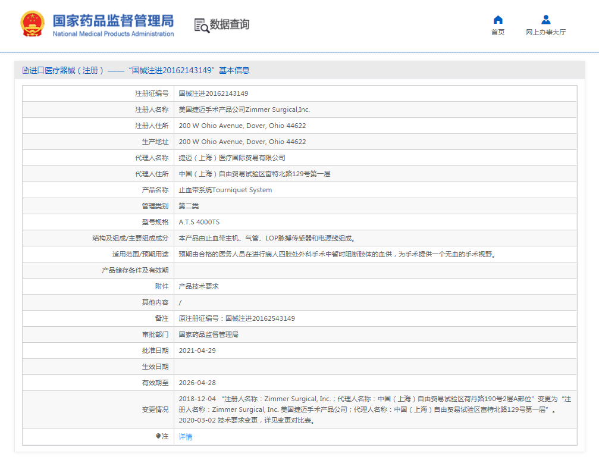Image resolution: width=599 pixels, height=466 pixels.
Task: Click the home house icon
Action: [x=498, y=20]
